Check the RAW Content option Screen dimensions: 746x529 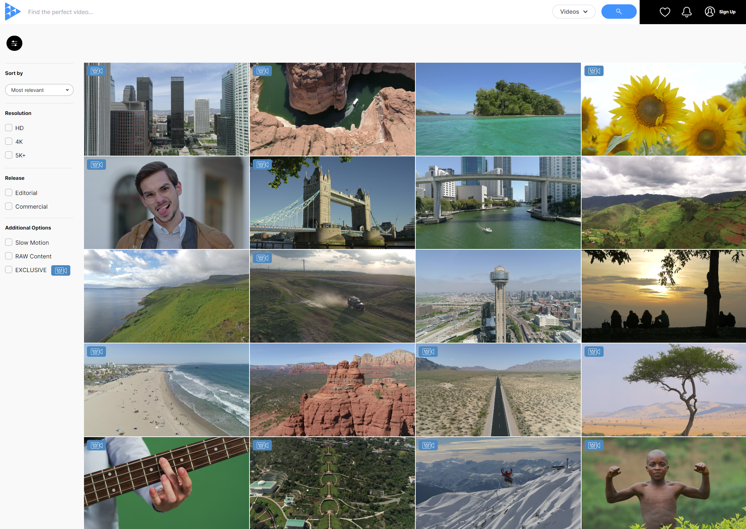click(9, 256)
